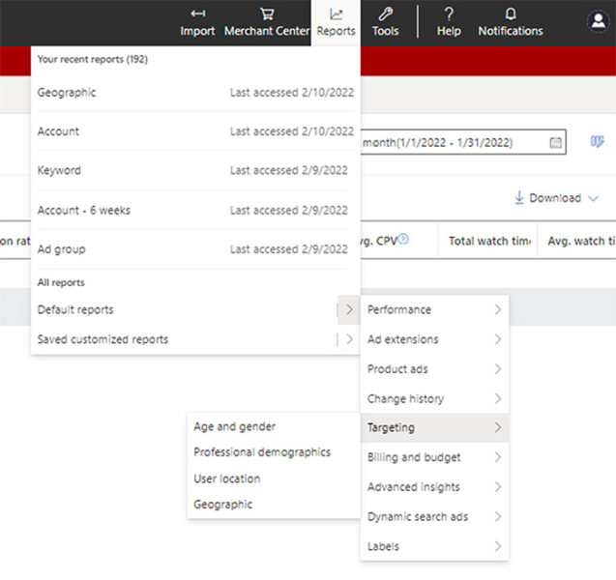The image size is (616, 580).
Task: Expand the Default reports submenu arrow
Action: point(348,310)
